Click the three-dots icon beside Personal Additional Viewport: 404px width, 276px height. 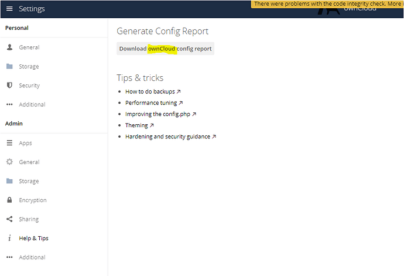pyautogui.click(x=9, y=104)
